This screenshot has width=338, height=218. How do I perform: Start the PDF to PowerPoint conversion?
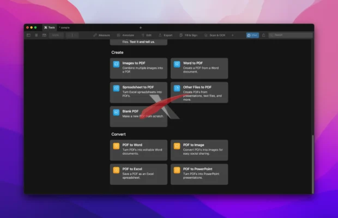[x=199, y=174]
